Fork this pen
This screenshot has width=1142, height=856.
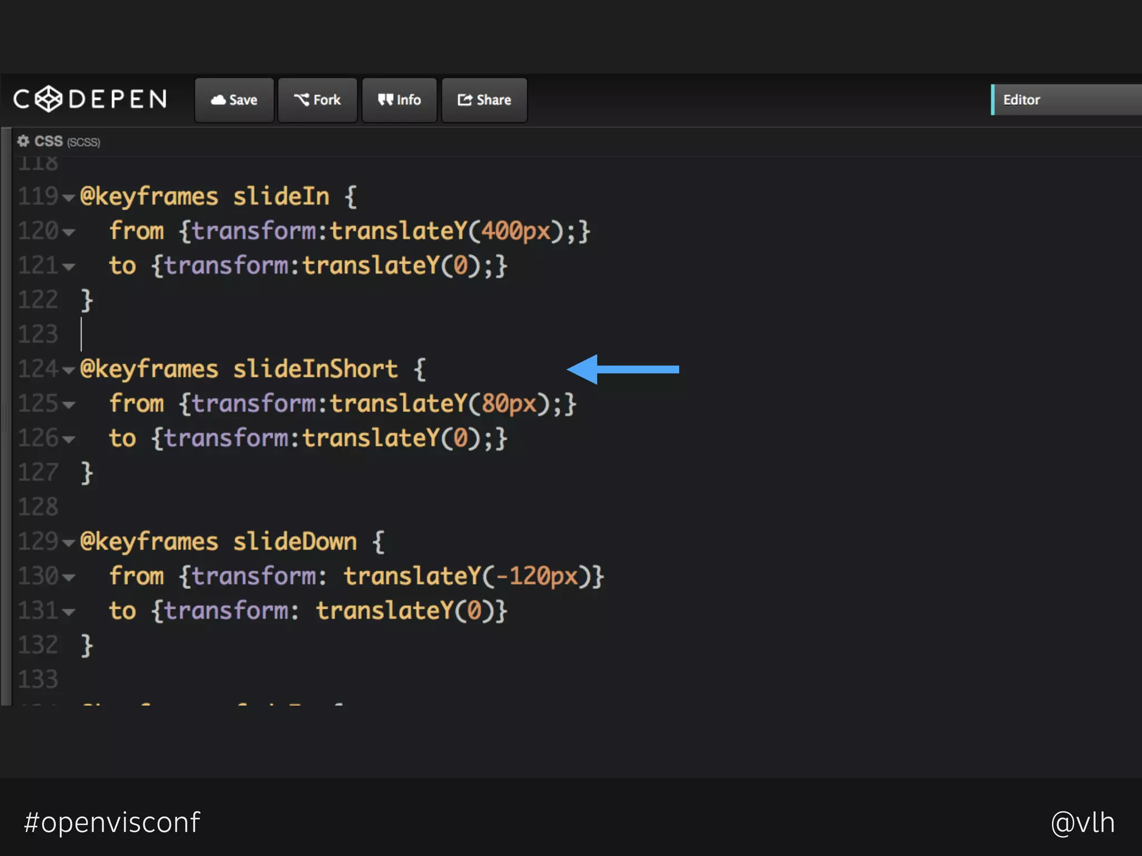tap(317, 100)
